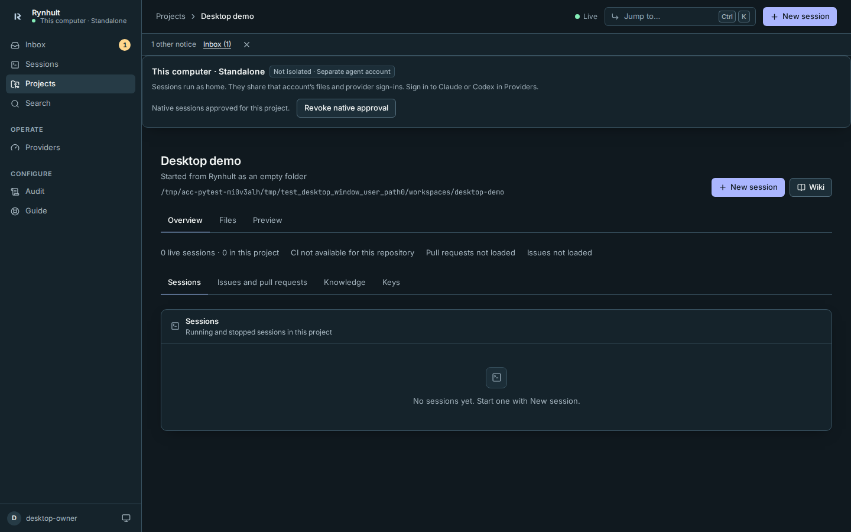This screenshot has height=532, width=851.
Task: Start a New session beside the Wiki button
Action: (748, 187)
